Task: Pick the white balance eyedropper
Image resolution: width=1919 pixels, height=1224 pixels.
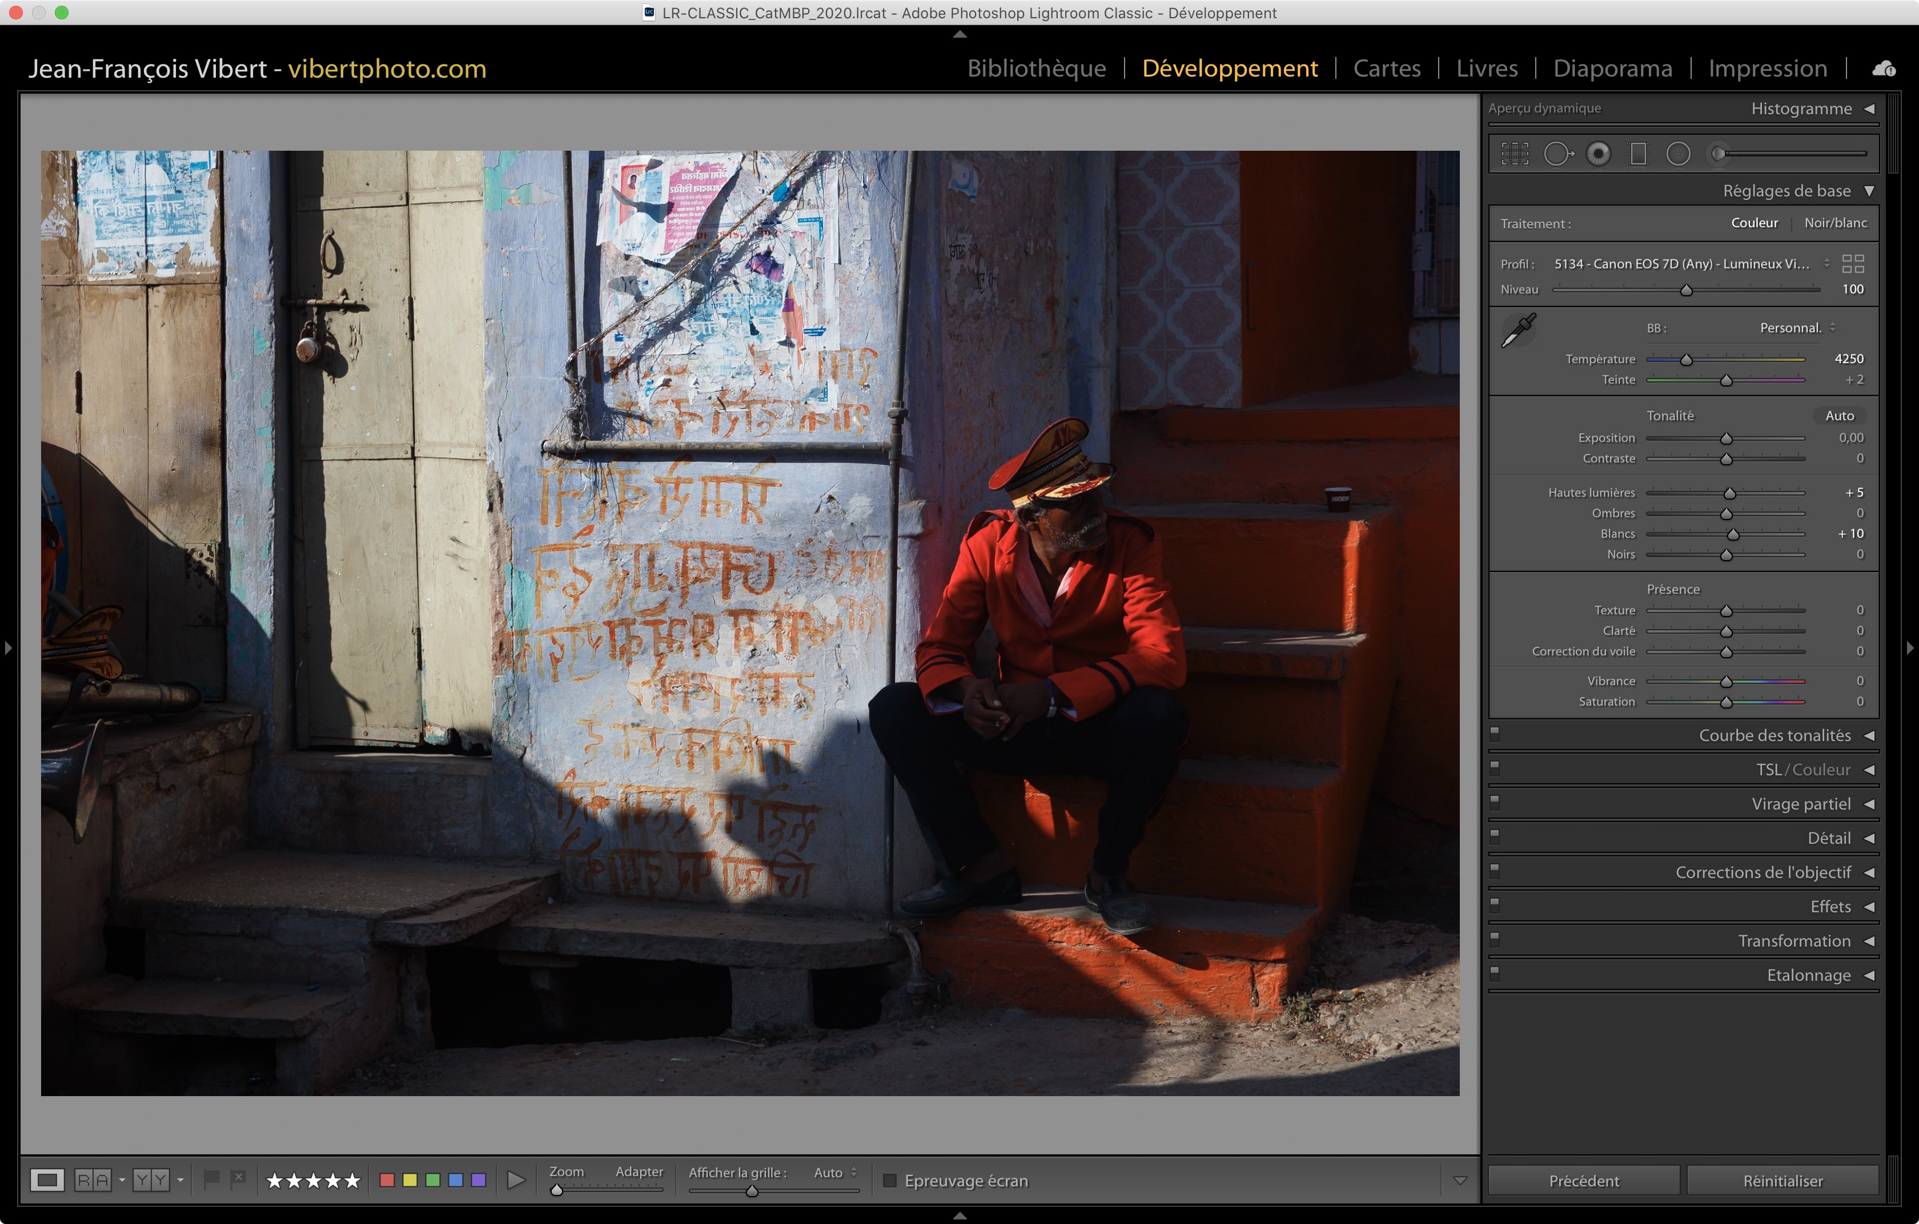Action: tap(1518, 331)
